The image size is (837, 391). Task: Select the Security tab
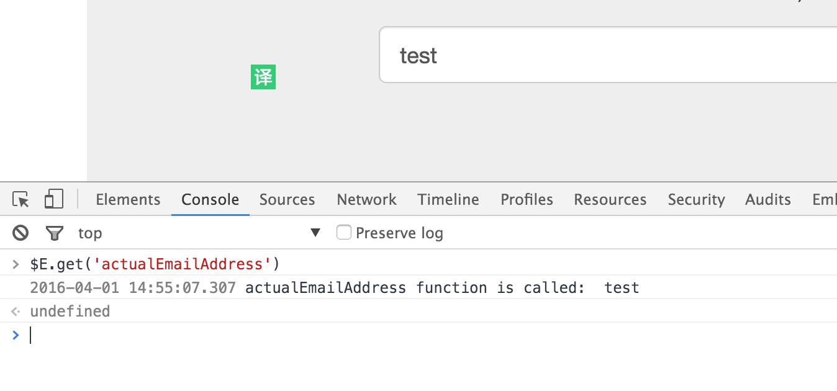pos(696,199)
